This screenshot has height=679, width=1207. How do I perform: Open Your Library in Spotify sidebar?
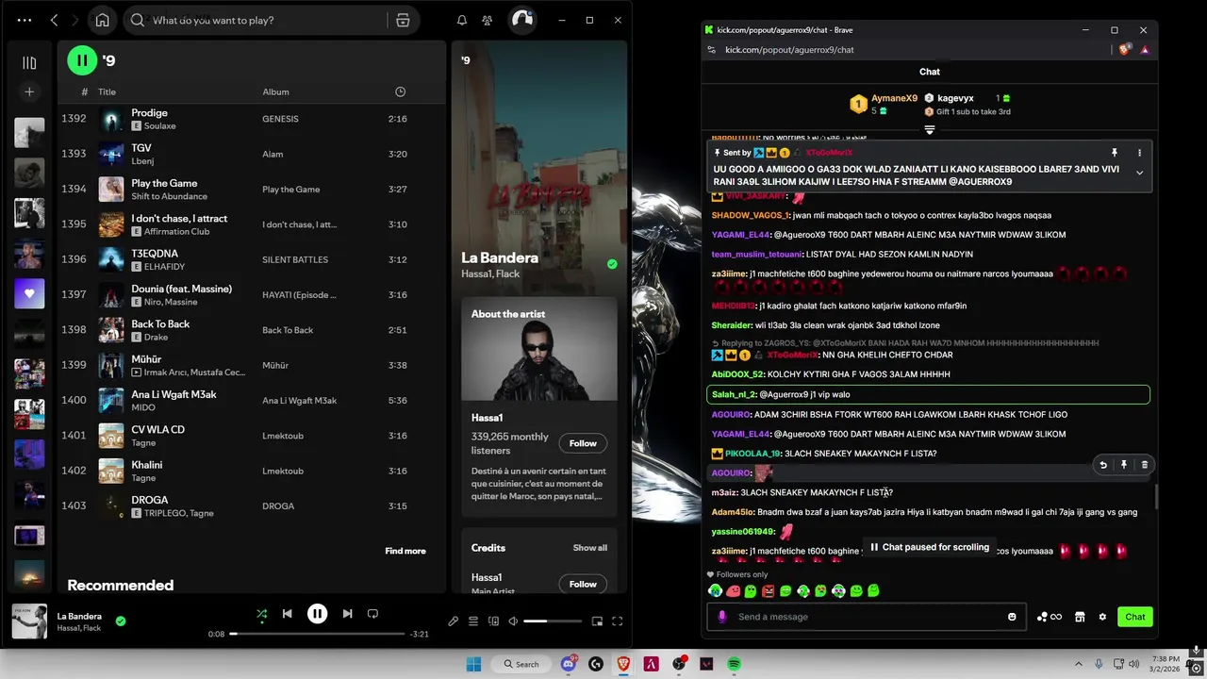pos(29,63)
